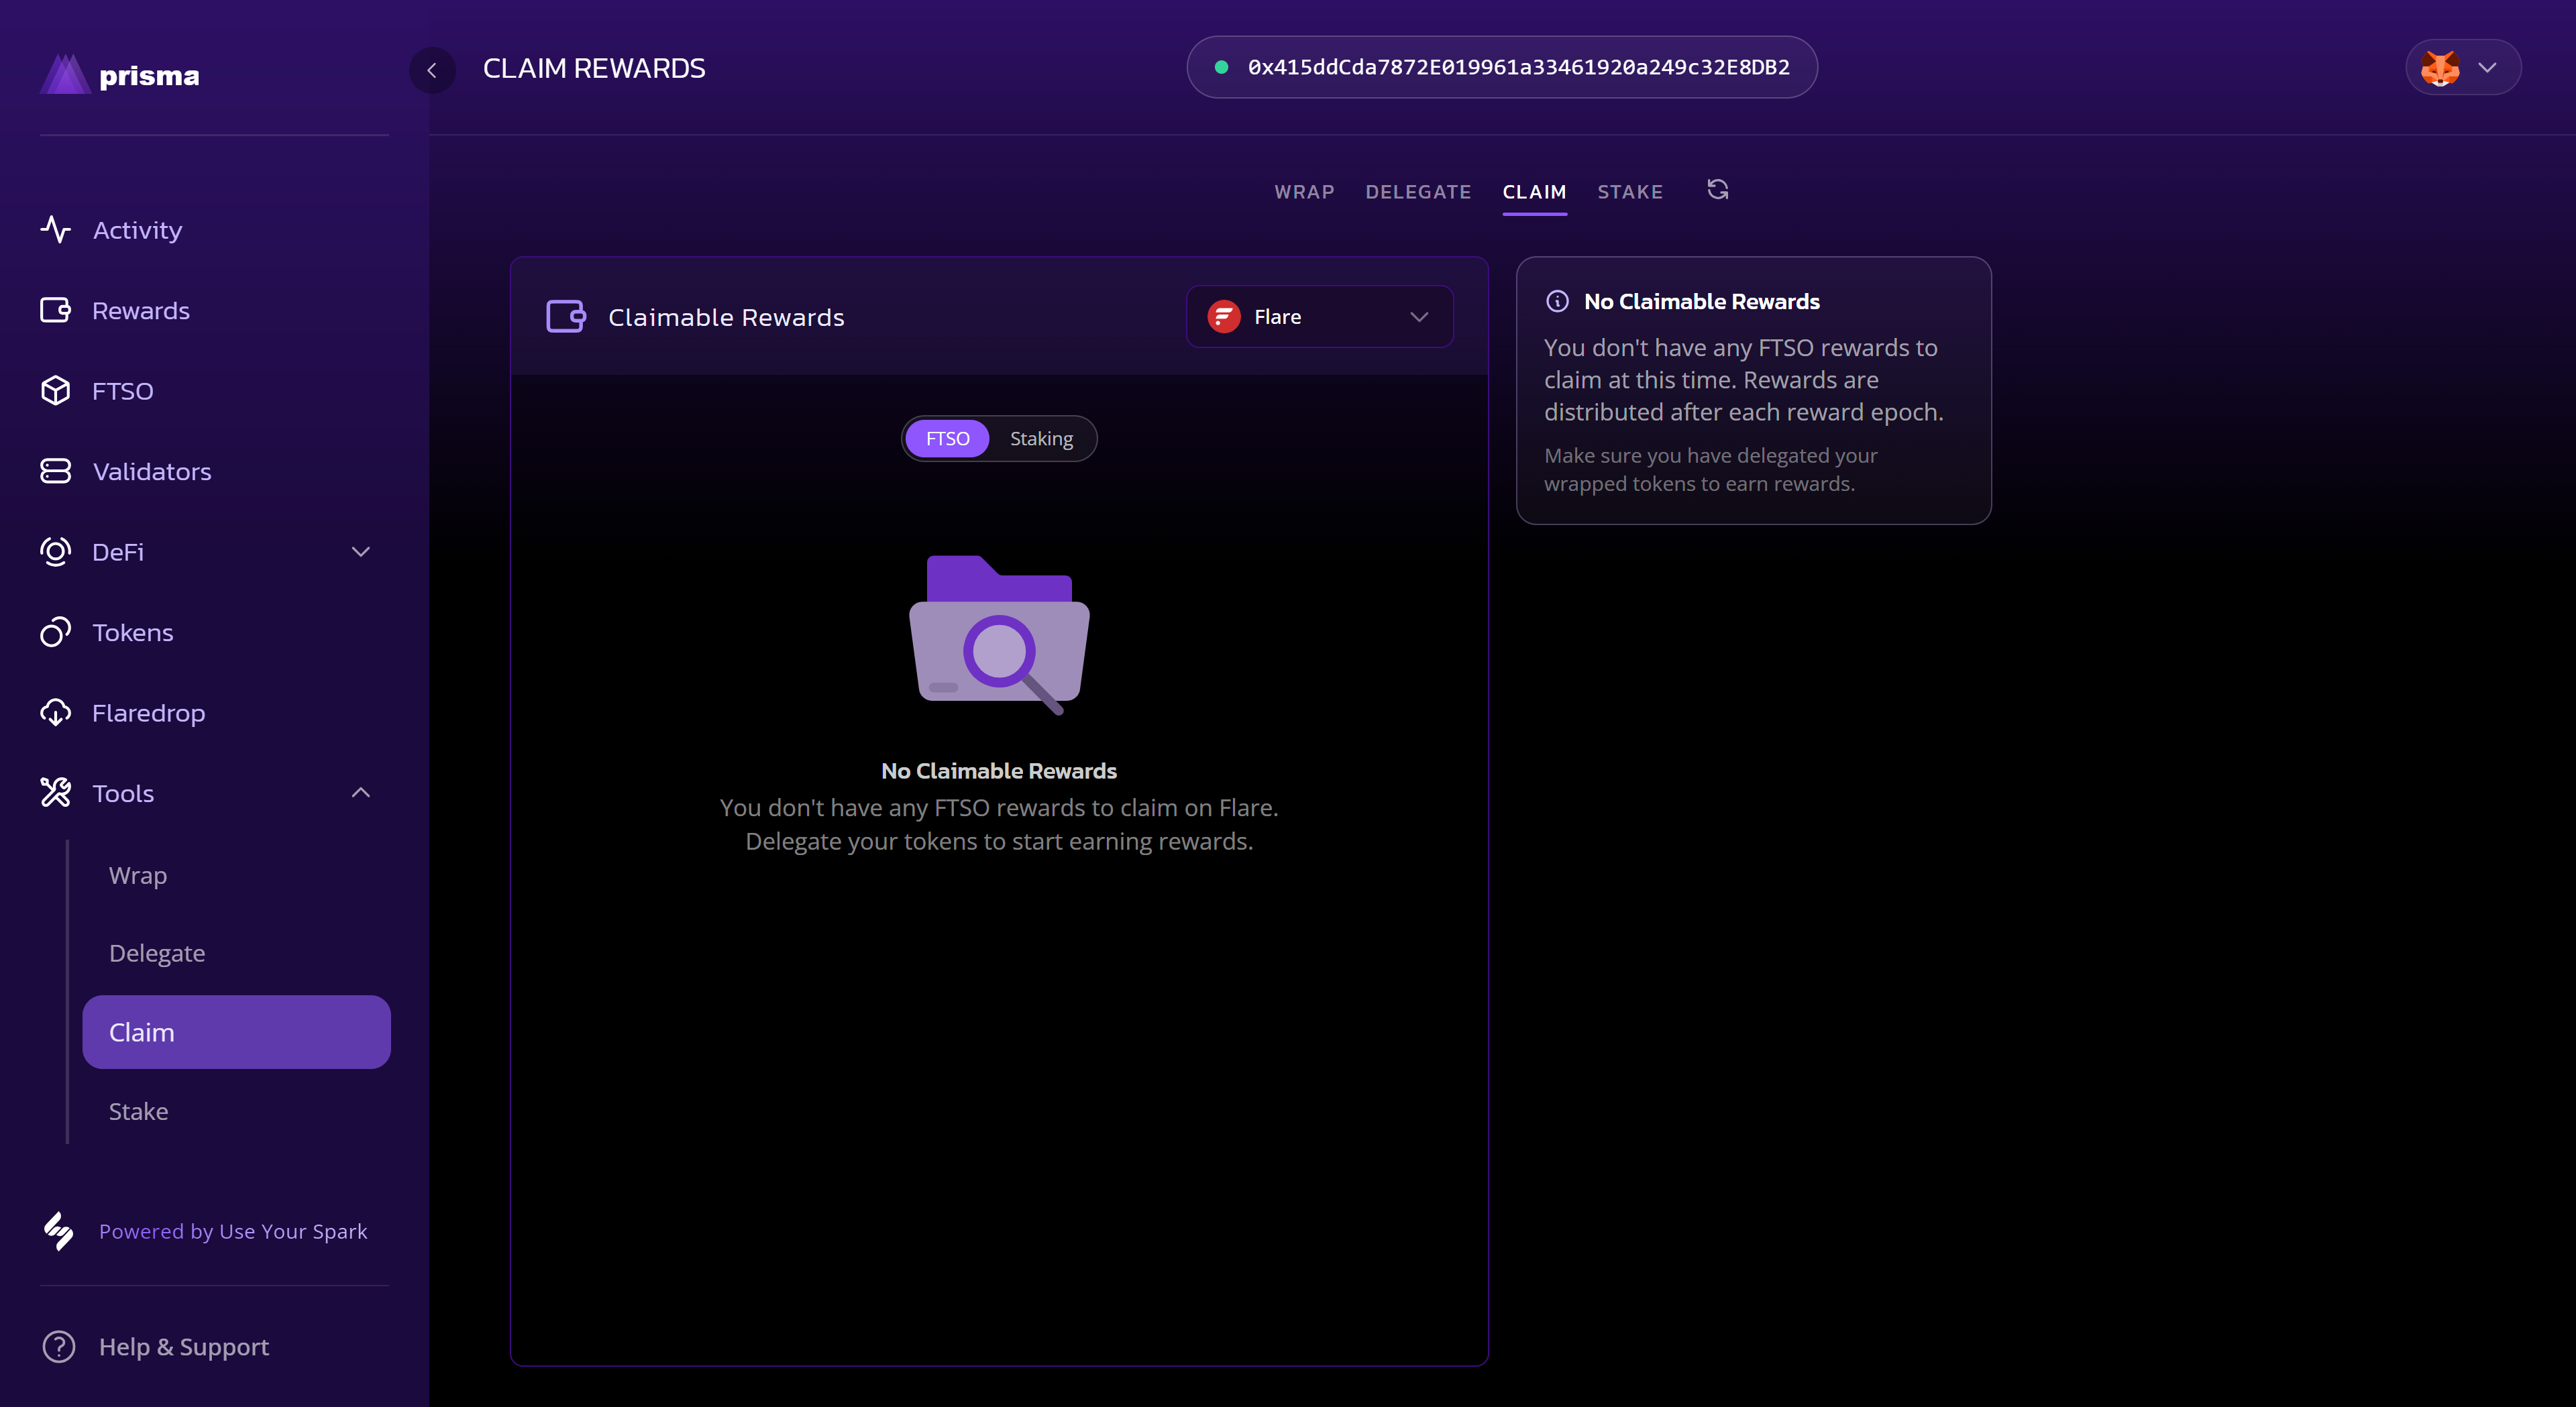The height and width of the screenshot is (1407, 2576).
Task: Click the Tokens coin icon in the sidebar
Action: 56,632
